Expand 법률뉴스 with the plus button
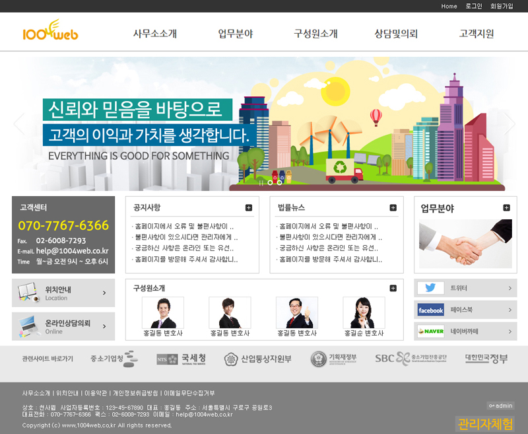The width and height of the screenshot is (528, 434). [x=393, y=207]
